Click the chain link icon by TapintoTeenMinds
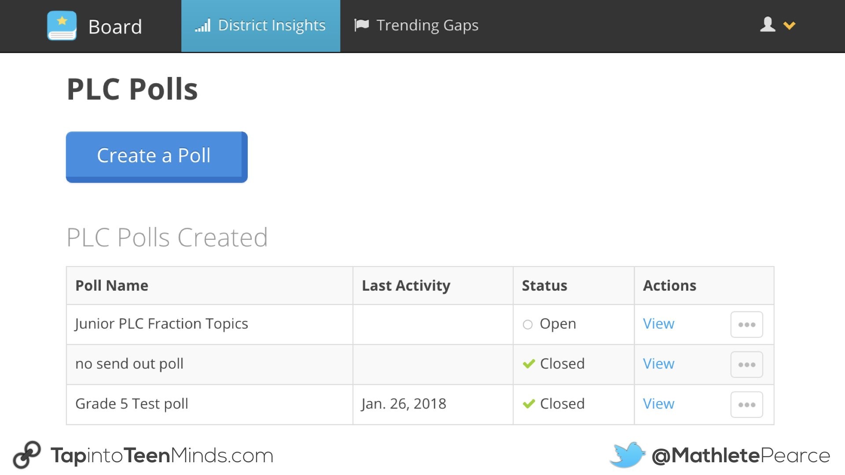 (27, 455)
